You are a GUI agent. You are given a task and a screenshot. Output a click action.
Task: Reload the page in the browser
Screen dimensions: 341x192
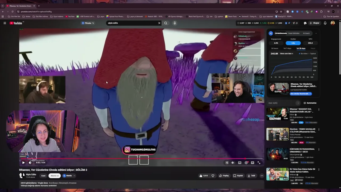click(x=13, y=11)
